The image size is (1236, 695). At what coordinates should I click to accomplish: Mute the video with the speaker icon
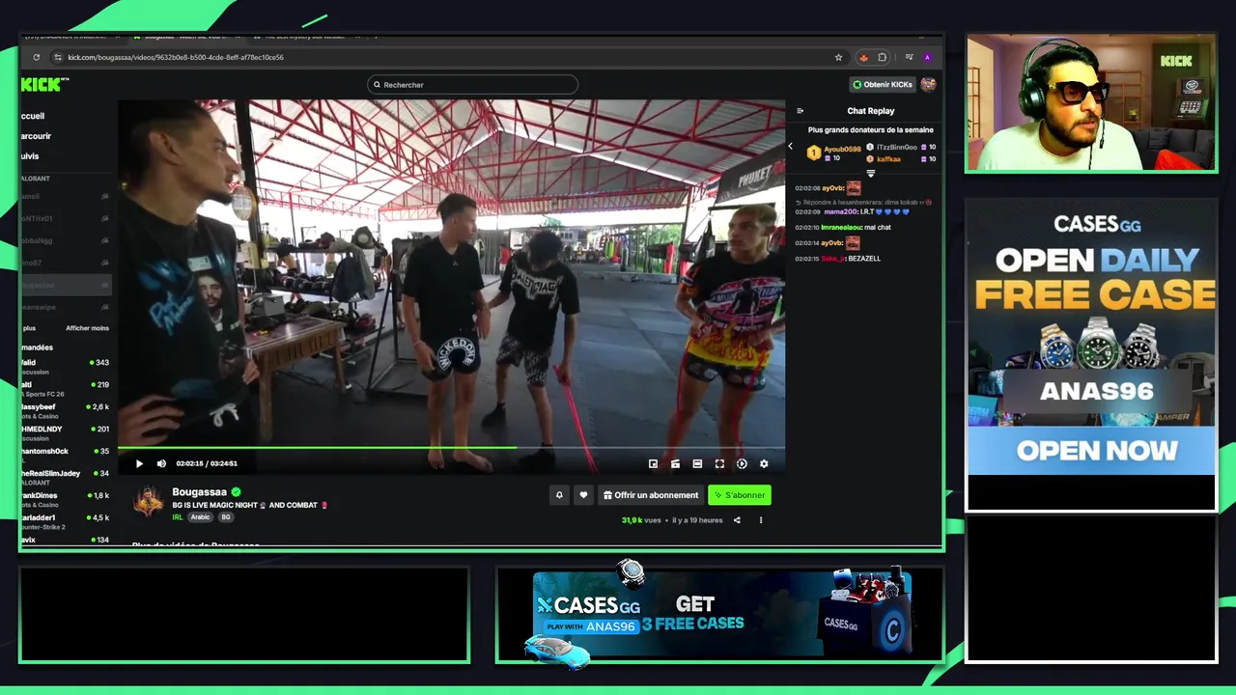(x=161, y=463)
